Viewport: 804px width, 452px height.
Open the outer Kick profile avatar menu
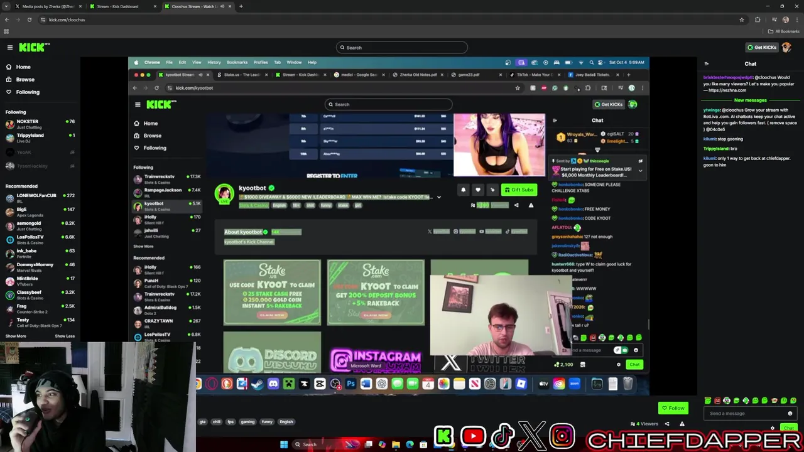click(787, 47)
